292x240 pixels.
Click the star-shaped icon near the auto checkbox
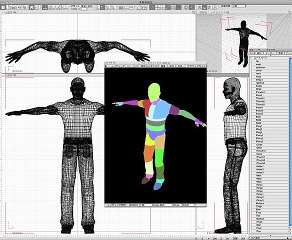point(199,7)
